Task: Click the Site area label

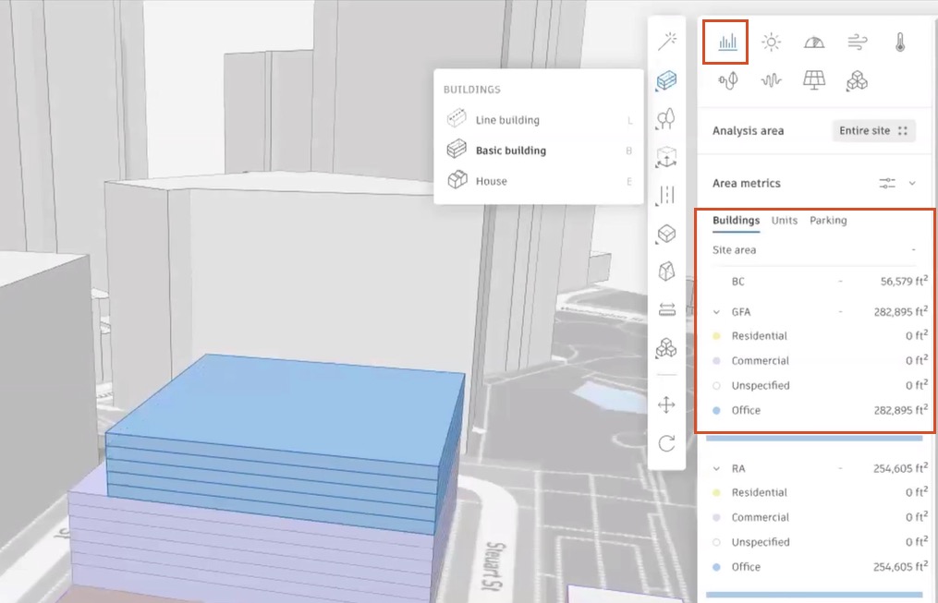Action: (x=734, y=250)
